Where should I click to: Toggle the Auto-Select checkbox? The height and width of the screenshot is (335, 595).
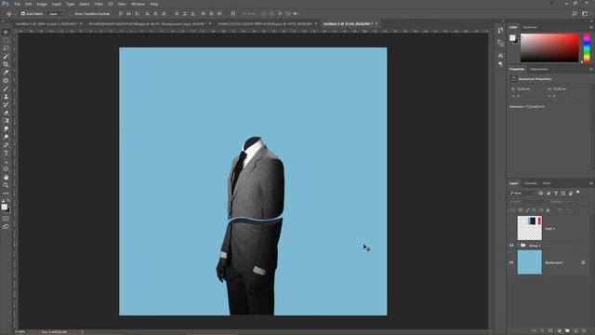(x=23, y=14)
